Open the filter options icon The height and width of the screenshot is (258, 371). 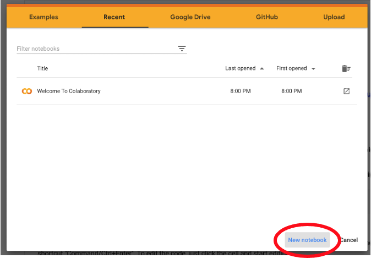pyautogui.click(x=182, y=49)
